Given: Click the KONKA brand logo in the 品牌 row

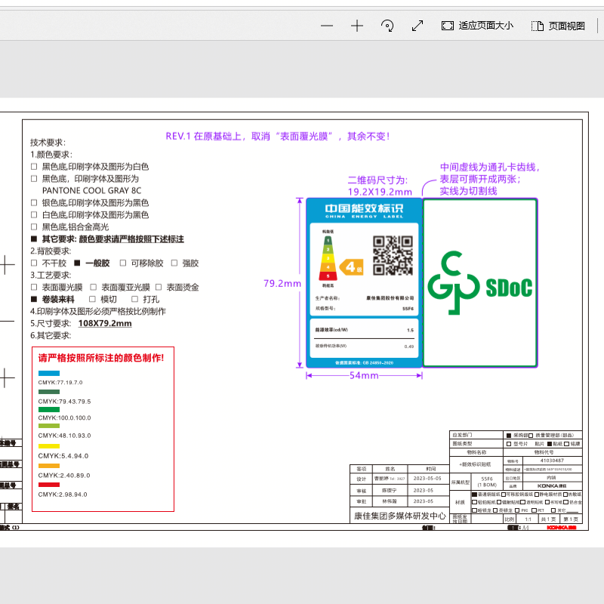Looking at the screenshot, I should coord(552,485).
